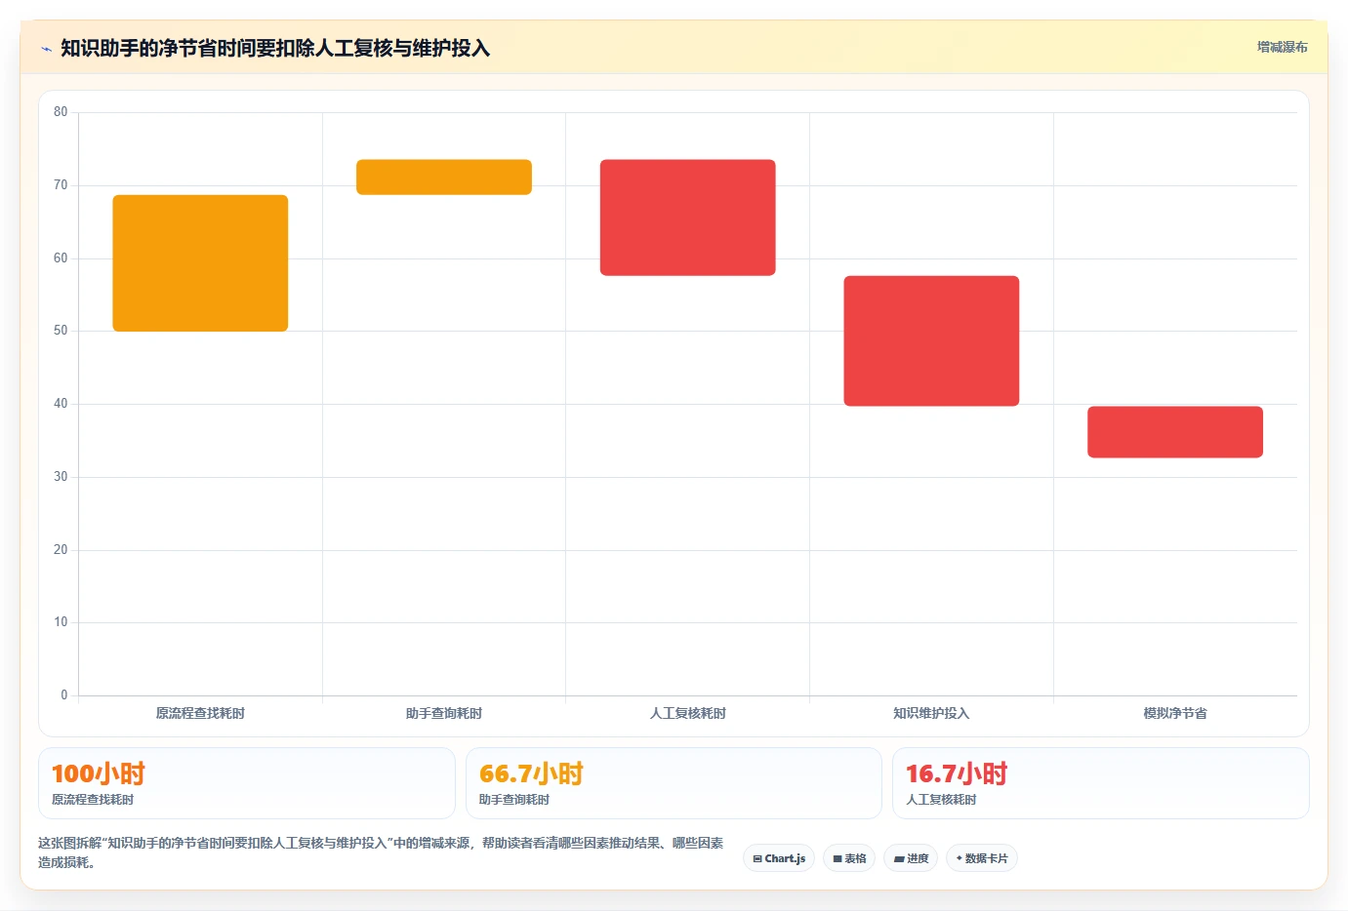Click the y-axis value 50
The height and width of the screenshot is (911, 1348).
coord(61,331)
